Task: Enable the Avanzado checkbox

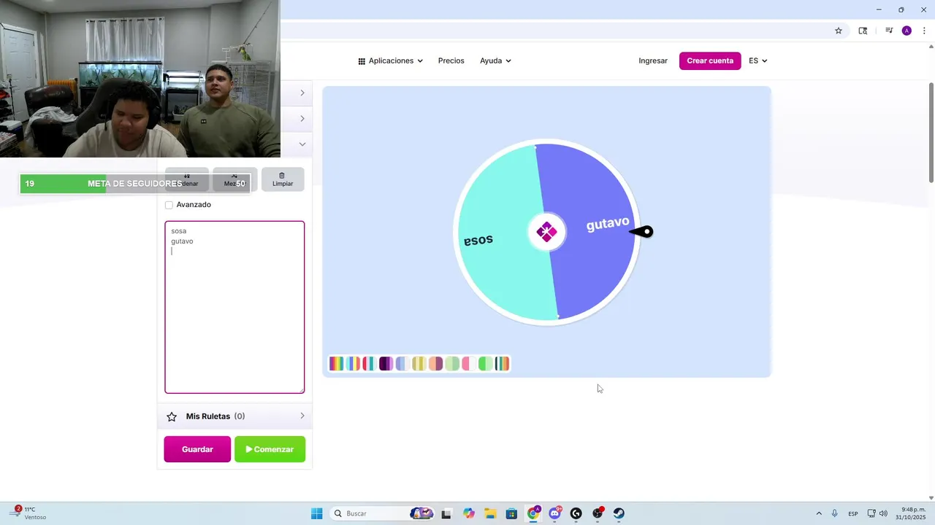Action: click(169, 205)
